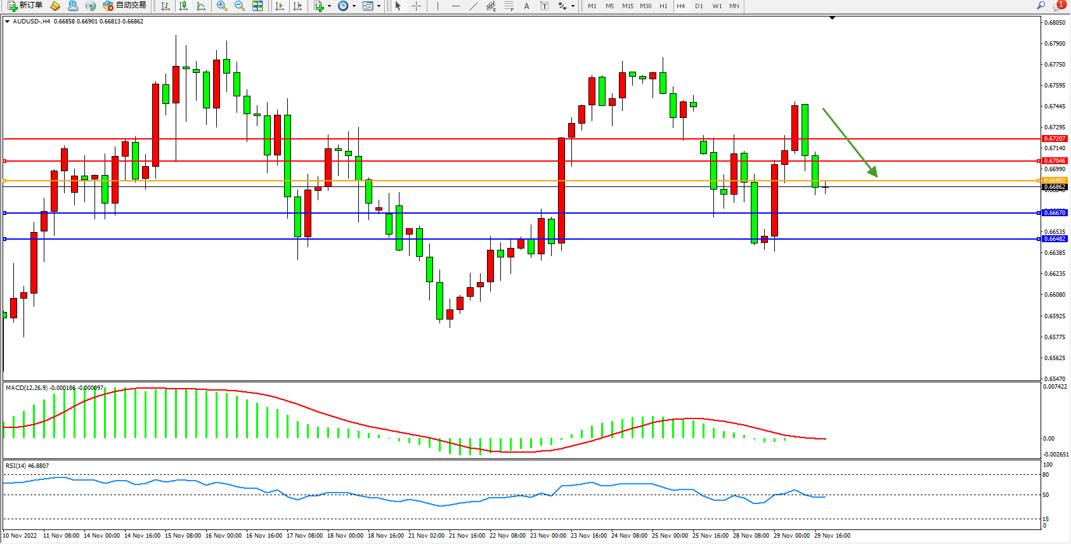Image resolution: width=1071 pixels, height=544 pixels.
Task: Switch chart to bar chart mode
Action: [x=166, y=6]
